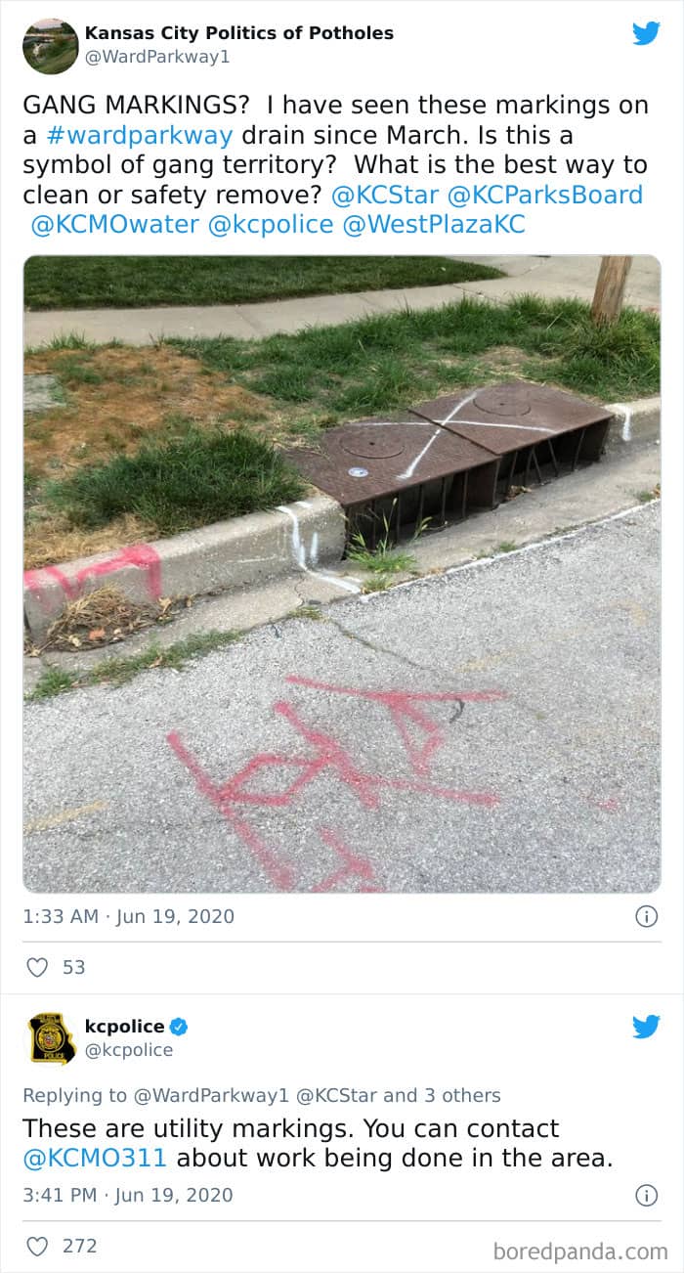Open the @kcpolice mention in the first tweet
This screenshot has width=684, height=1273.
[270, 225]
